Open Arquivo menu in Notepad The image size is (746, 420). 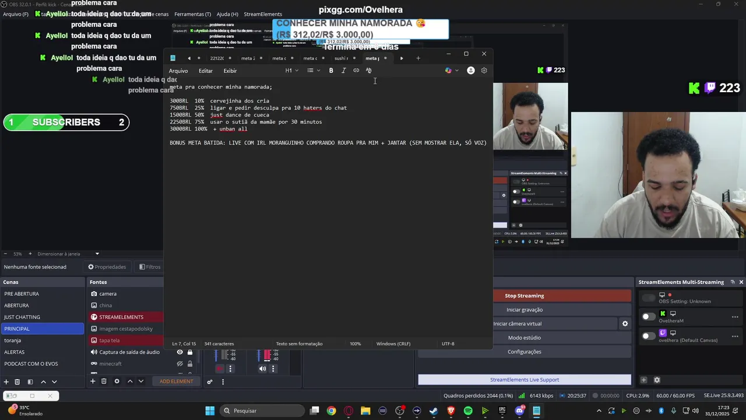click(x=178, y=71)
